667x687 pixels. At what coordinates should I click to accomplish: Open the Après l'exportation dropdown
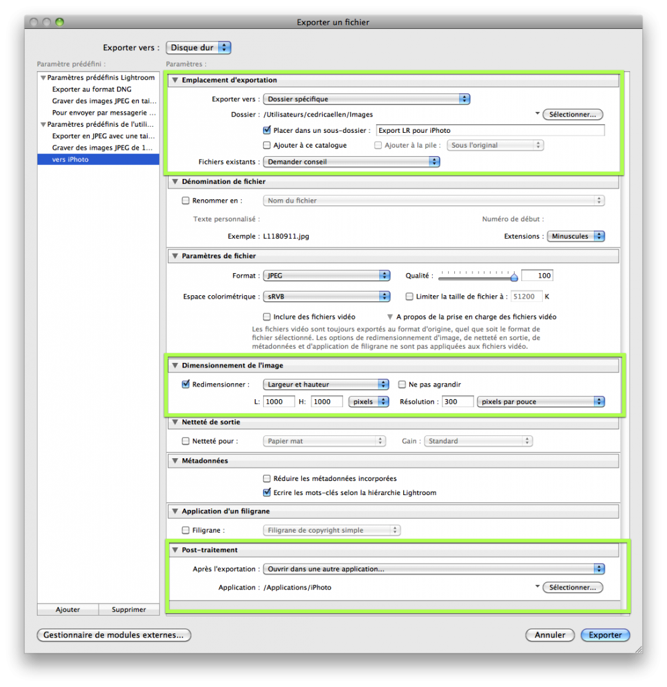coord(433,569)
